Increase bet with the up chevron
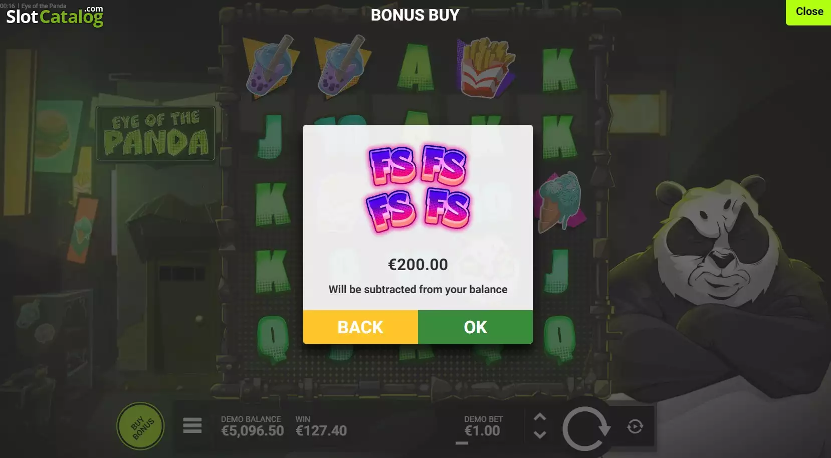This screenshot has width=831, height=458. click(540, 417)
